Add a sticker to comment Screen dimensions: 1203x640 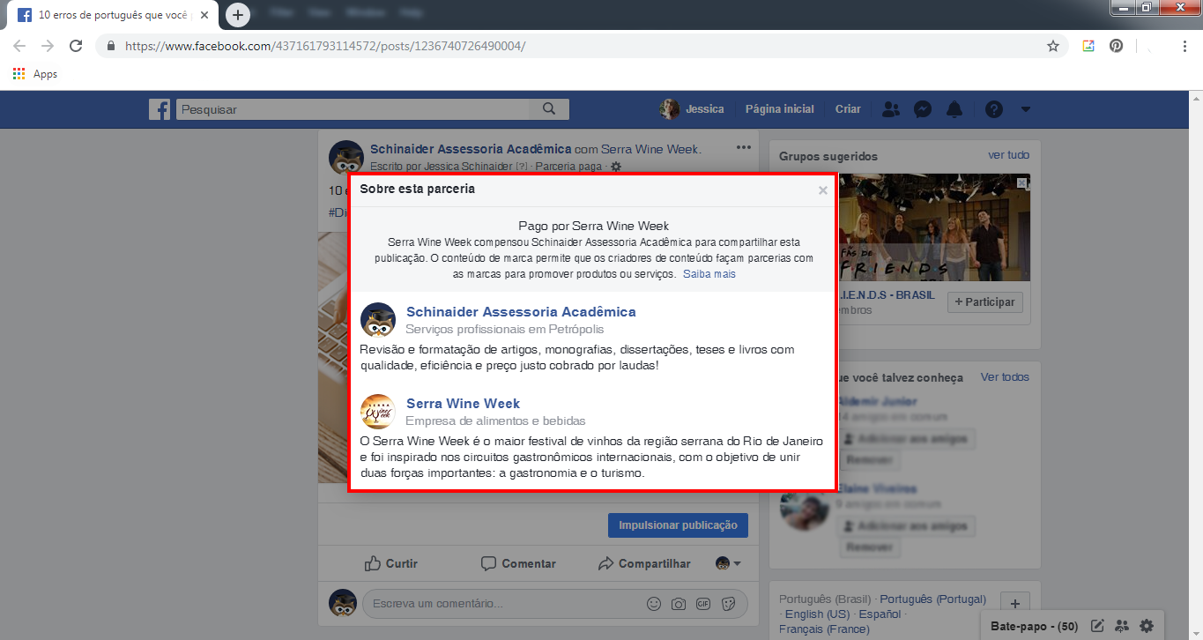pyautogui.click(x=728, y=604)
